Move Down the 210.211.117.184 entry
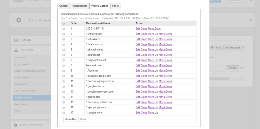Viewport: 260px width, 129px height. [155, 28]
